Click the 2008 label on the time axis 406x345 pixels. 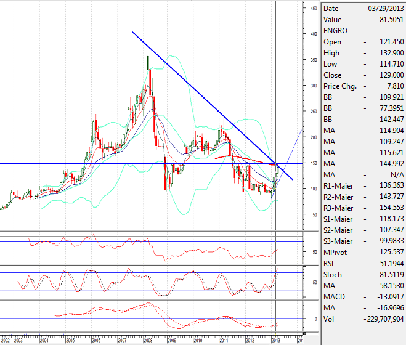(x=147, y=339)
